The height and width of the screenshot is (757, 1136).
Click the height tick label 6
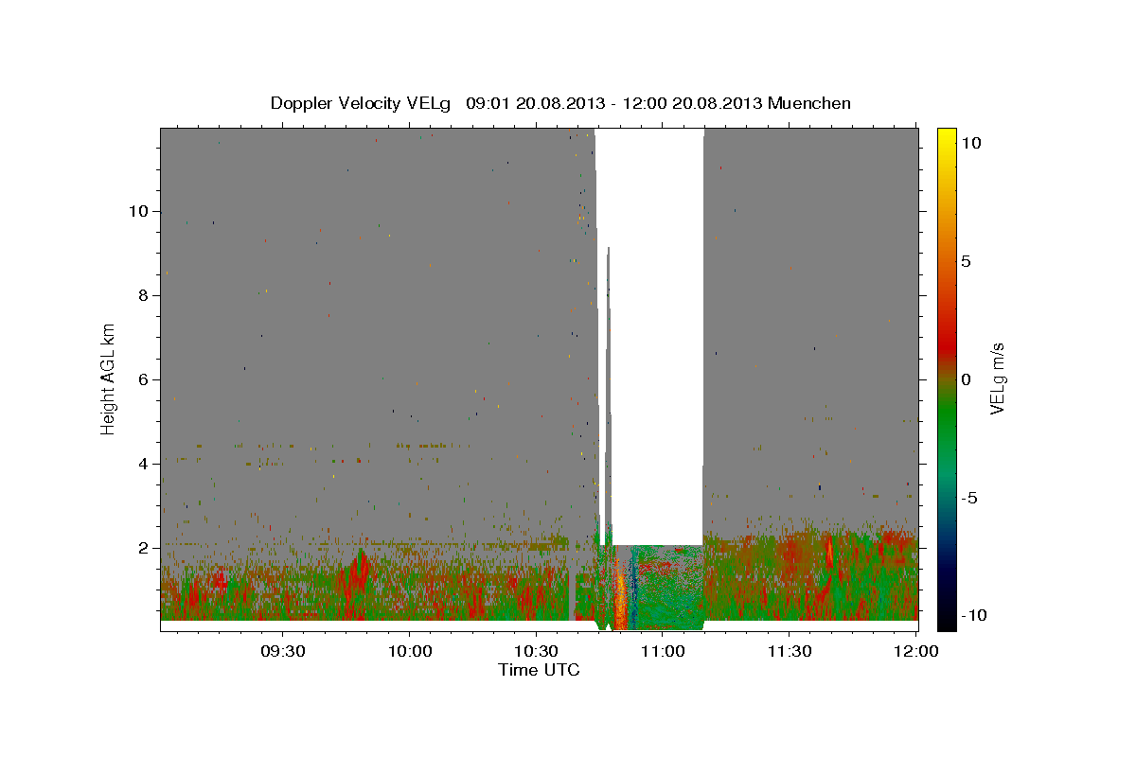(x=142, y=379)
